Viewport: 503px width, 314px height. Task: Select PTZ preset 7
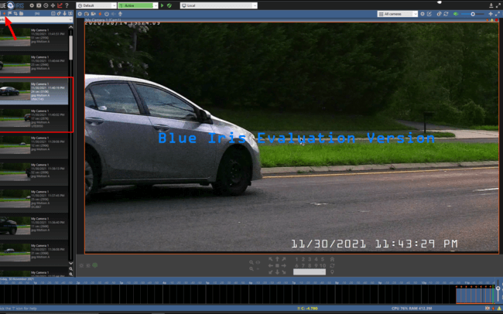(x=303, y=265)
